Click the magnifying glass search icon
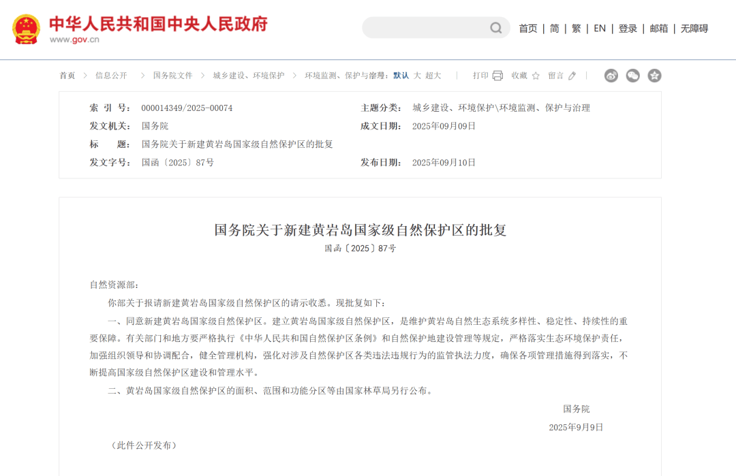 495,28
